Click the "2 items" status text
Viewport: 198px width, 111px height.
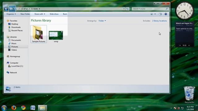click(x=17, y=87)
